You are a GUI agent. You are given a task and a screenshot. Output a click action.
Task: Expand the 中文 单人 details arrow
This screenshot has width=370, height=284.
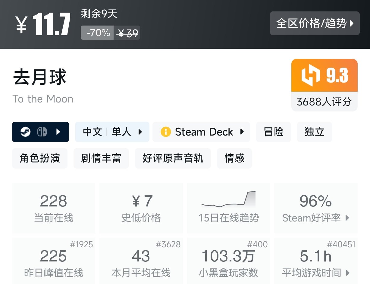(x=140, y=132)
